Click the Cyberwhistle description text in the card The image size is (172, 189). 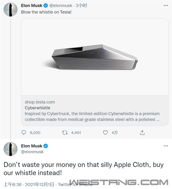coord(92,116)
